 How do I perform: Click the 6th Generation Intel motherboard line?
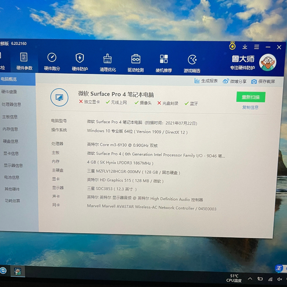(x=156, y=155)
